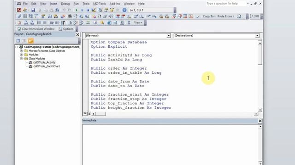Open the Insert Module dropdown arrow

[x=29, y=10]
